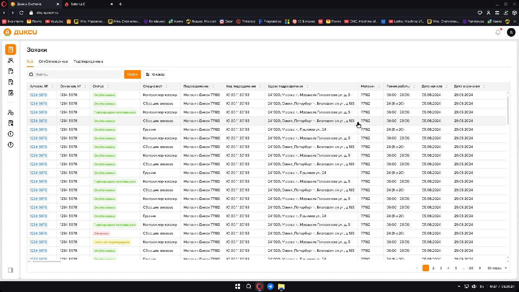Viewport: 519px width, 292px height.
Task: Switch to the Все tab
Action: point(30,61)
